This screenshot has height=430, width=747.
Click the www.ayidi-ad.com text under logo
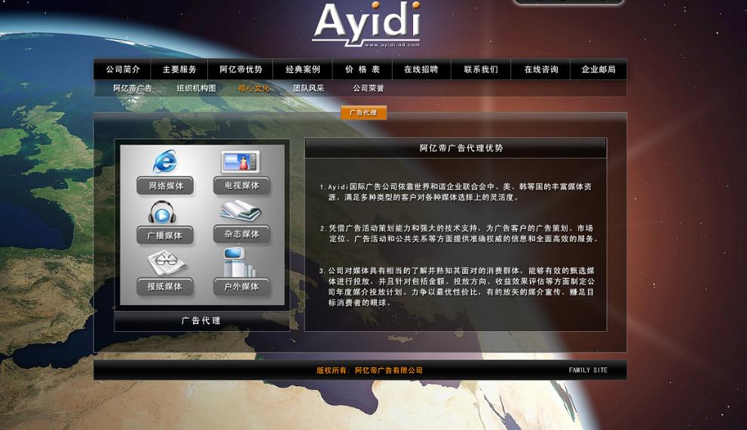pyautogui.click(x=393, y=44)
